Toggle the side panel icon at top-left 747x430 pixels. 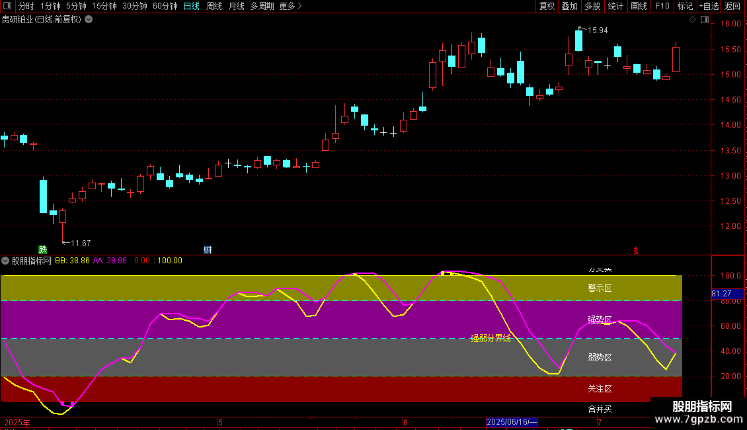tap(7, 6)
